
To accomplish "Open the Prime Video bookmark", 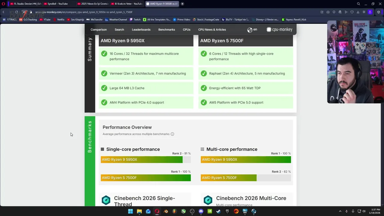I will (181, 19).
